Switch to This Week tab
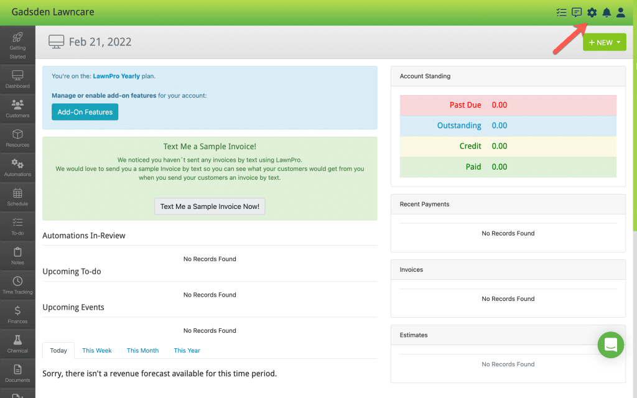Image resolution: width=637 pixels, height=398 pixels. (96, 351)
